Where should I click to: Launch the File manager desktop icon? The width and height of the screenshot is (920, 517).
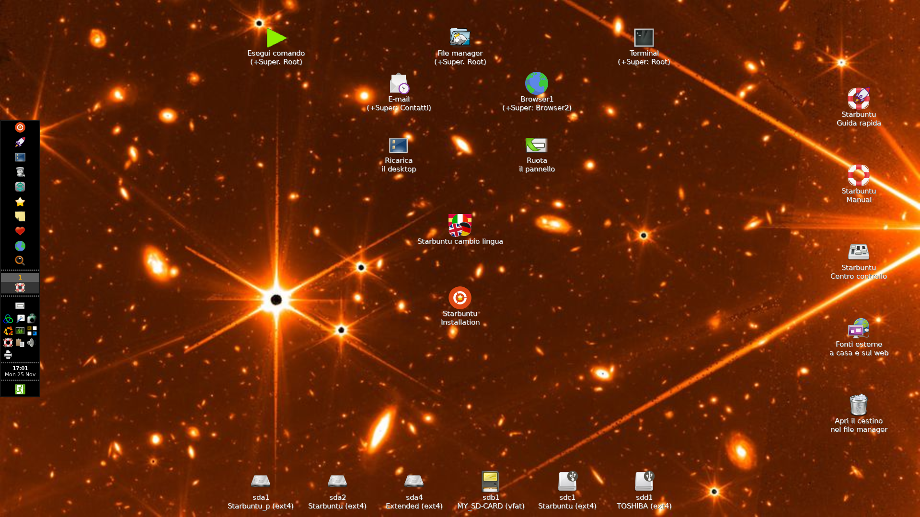pos(460,37)
